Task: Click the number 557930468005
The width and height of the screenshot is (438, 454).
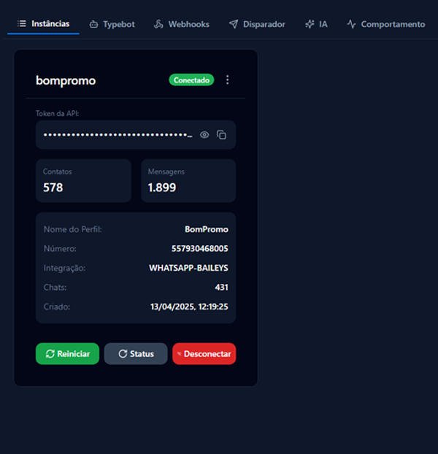Action: pyautogui.click(x=200, y=249)
